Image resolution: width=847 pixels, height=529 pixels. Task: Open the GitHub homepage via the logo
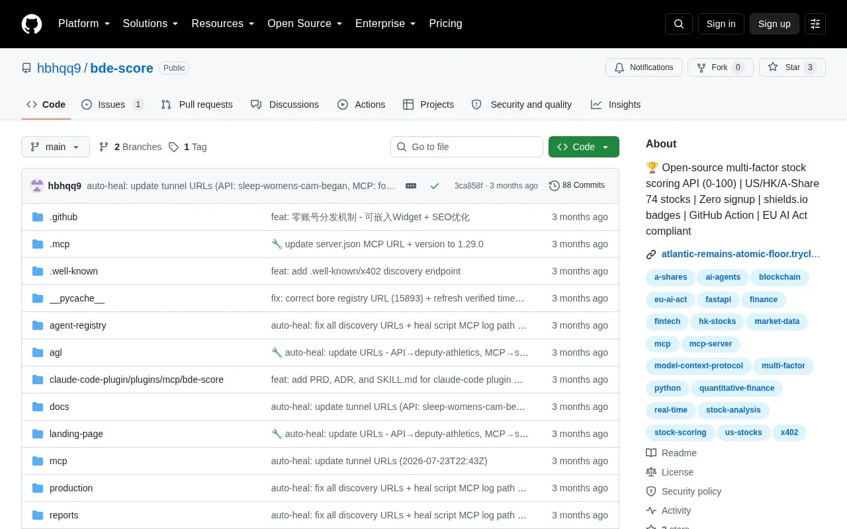32,24
